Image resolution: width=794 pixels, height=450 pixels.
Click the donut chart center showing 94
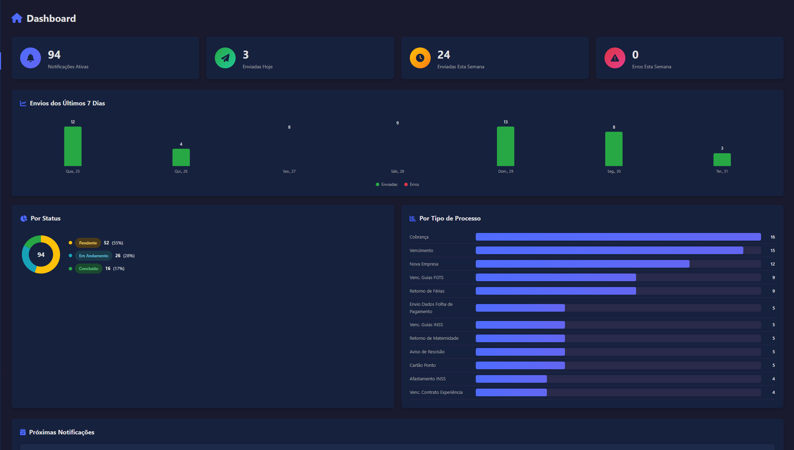pyautogui.click(x=41, y=254)
